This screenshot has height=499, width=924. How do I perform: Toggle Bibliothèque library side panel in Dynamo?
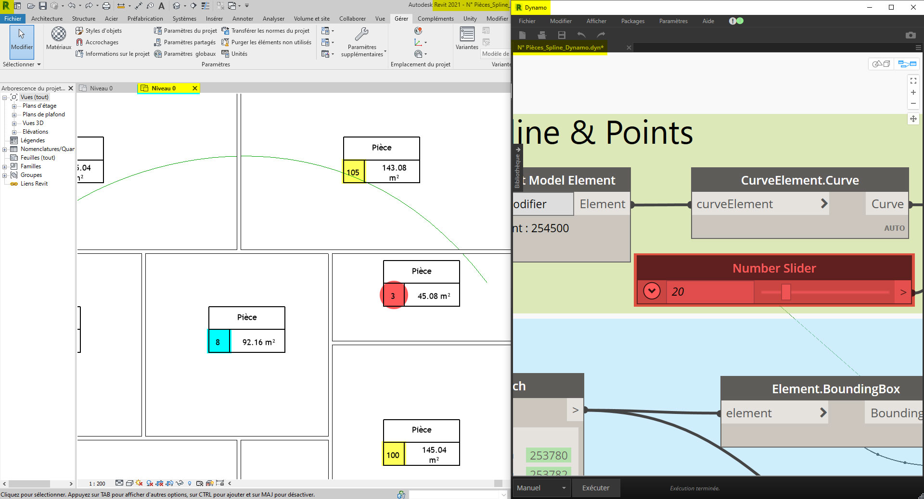(517, 168)
